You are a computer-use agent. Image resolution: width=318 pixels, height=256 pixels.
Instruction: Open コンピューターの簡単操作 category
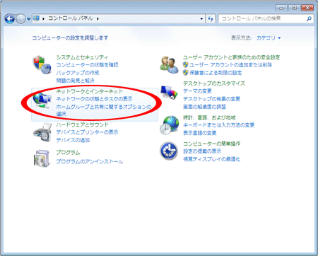click(211, 144)
